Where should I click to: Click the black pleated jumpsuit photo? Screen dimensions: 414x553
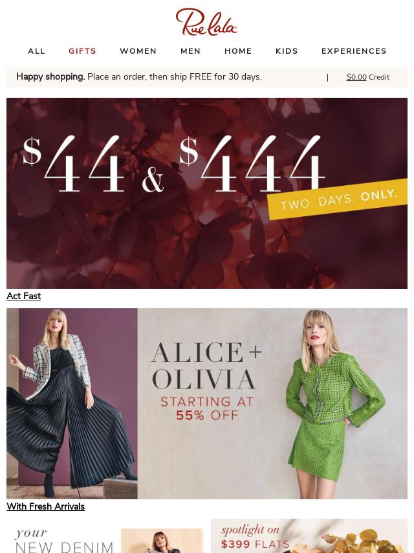[72, 403]
